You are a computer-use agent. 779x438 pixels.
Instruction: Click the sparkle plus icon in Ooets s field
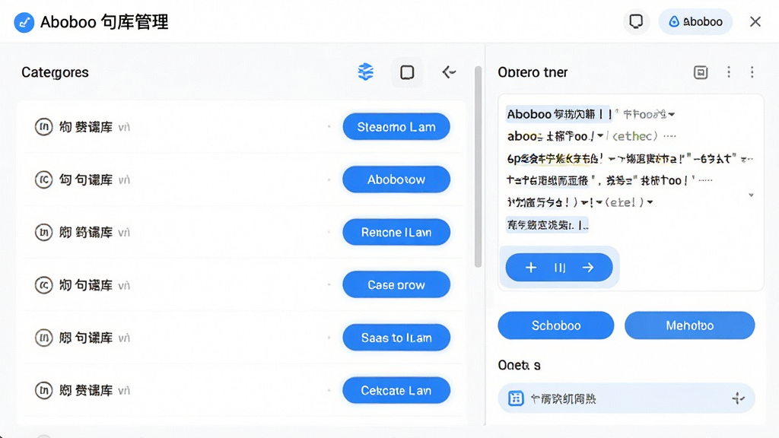[738, 398]
